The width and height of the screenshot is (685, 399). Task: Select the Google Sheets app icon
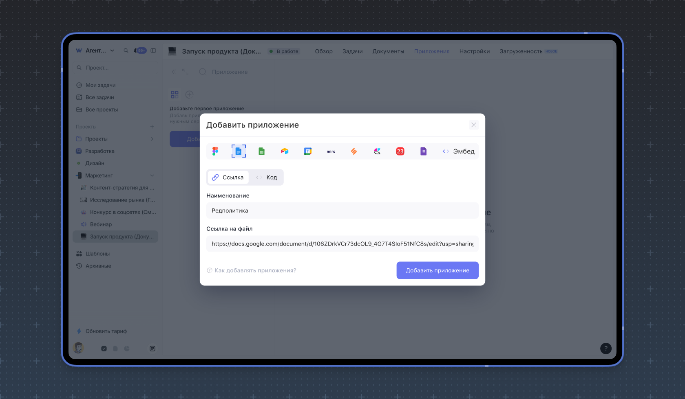coord(262,151)
